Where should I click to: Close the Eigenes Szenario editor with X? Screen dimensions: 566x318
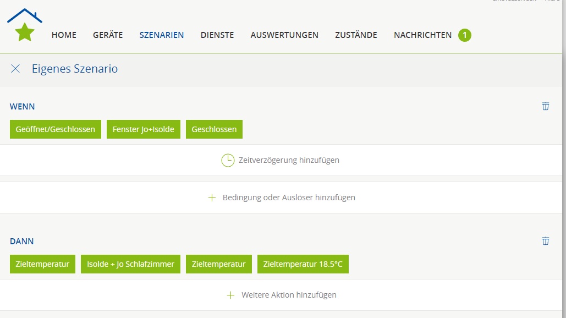[x=15, y=69]
